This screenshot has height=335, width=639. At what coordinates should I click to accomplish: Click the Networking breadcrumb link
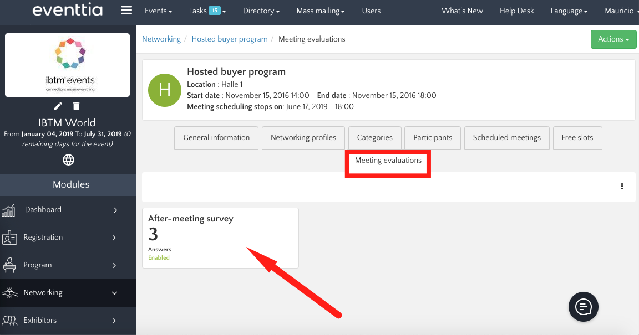(x=161, y=39)
